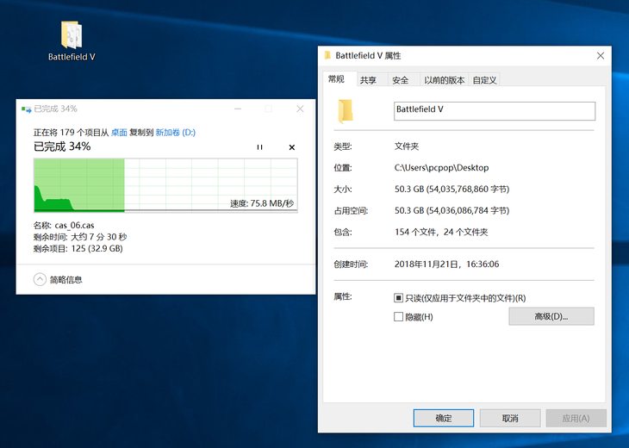Enable the 隐藏 hidden checkbox
Viewport: 629px width, 448px height.
(398, 317)
